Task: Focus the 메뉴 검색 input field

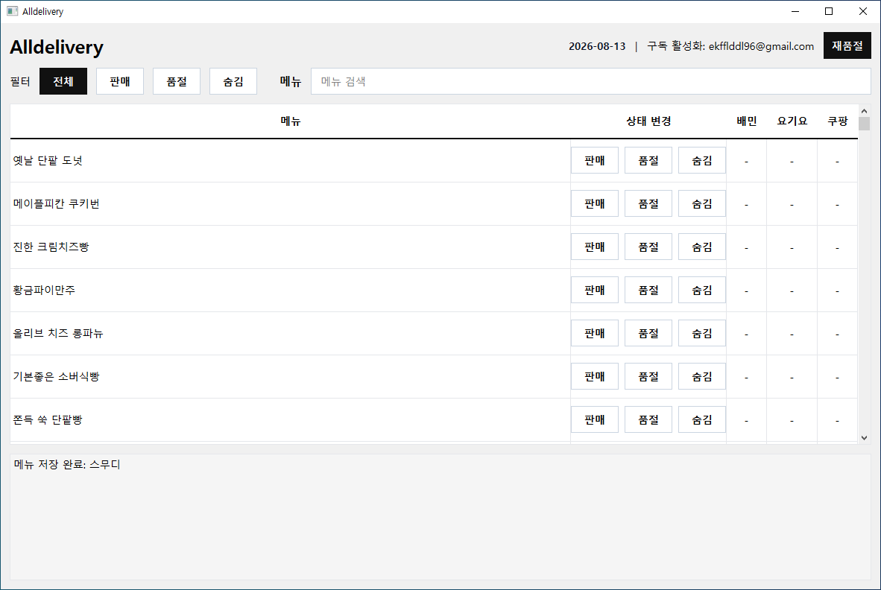Action: (590, 81)
